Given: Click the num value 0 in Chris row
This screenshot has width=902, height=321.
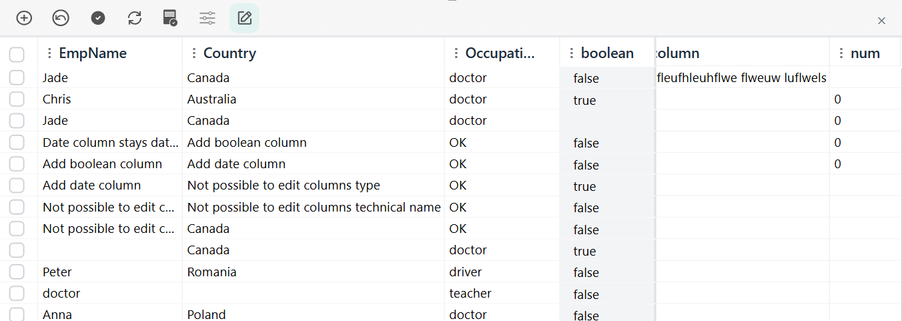Looking at the screenshot, I should pyautogui.click(x=838, y=99).
